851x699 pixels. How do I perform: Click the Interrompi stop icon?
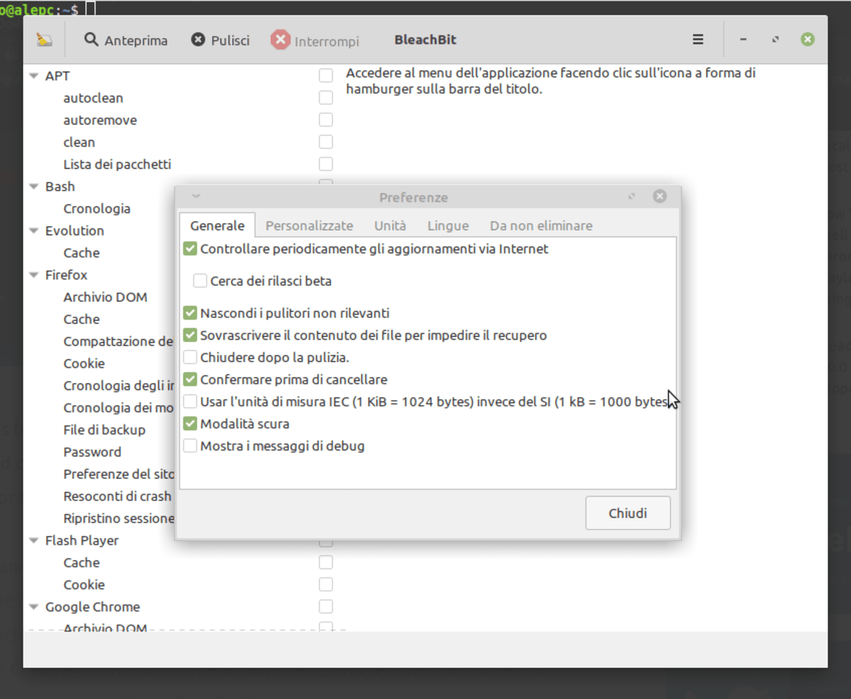[280, 40]
